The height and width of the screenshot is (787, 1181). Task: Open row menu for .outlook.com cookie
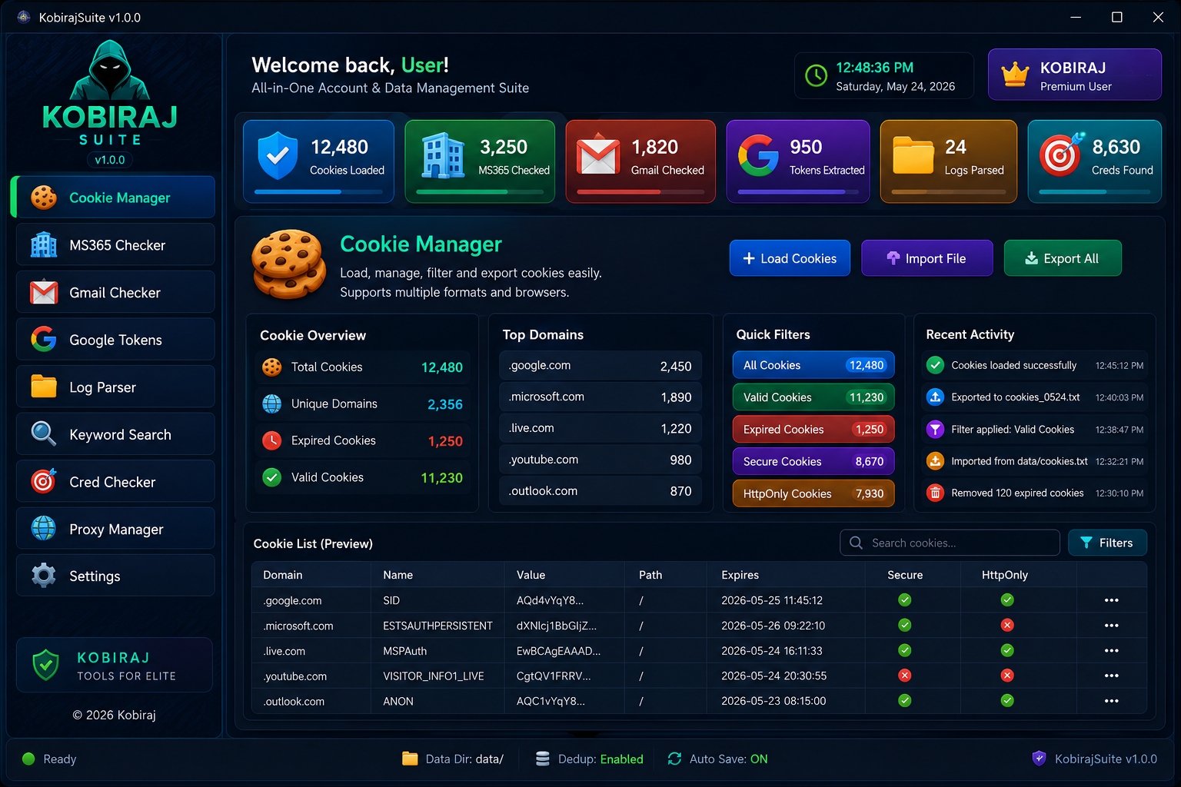pyautogui.click(x=1111, y=701)
